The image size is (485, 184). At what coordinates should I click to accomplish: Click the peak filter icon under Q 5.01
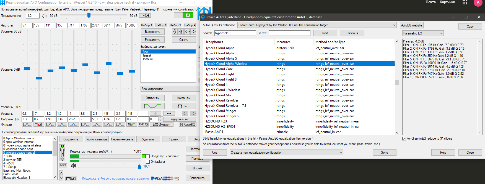(97, 124)
